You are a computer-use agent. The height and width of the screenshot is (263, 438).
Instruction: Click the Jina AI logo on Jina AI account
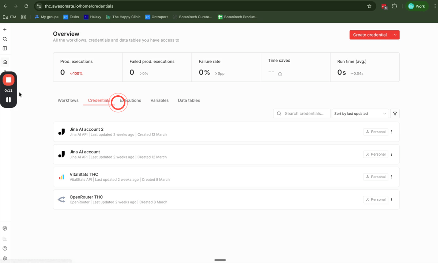pos(61,154)
